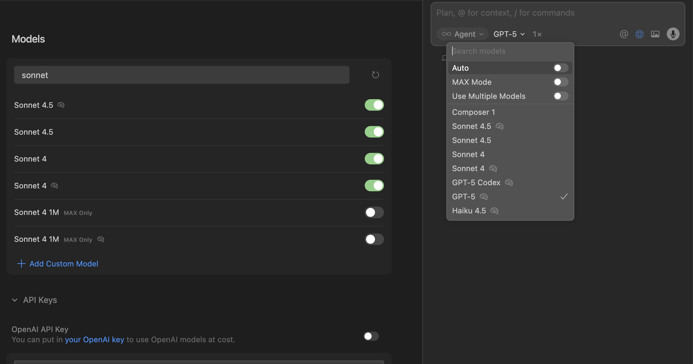Image resolution: width=693 pixels, height=364 pixels.
Task: Click the brain icon beside GPT-5 Codex
Action: [x=509, y=182]
